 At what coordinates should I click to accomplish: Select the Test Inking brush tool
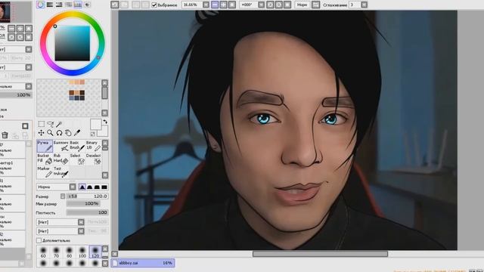tap(60, 172)
